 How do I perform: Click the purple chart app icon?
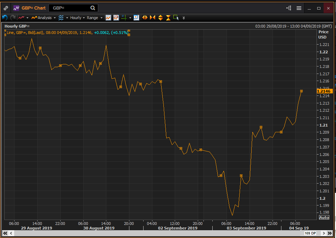pyautogui.click(x=16, y=8)
